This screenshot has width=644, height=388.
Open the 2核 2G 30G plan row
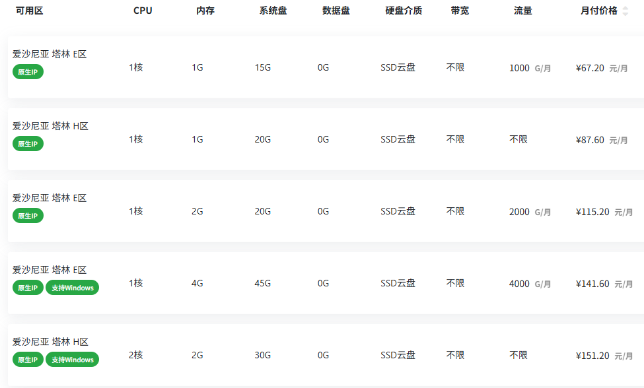[326, 355]
